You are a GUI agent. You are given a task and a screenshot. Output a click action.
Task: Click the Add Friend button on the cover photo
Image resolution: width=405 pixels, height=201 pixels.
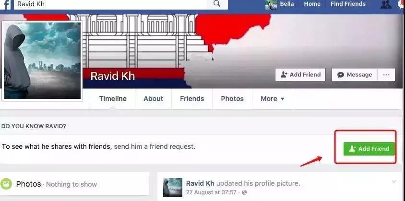pos(300,75)
